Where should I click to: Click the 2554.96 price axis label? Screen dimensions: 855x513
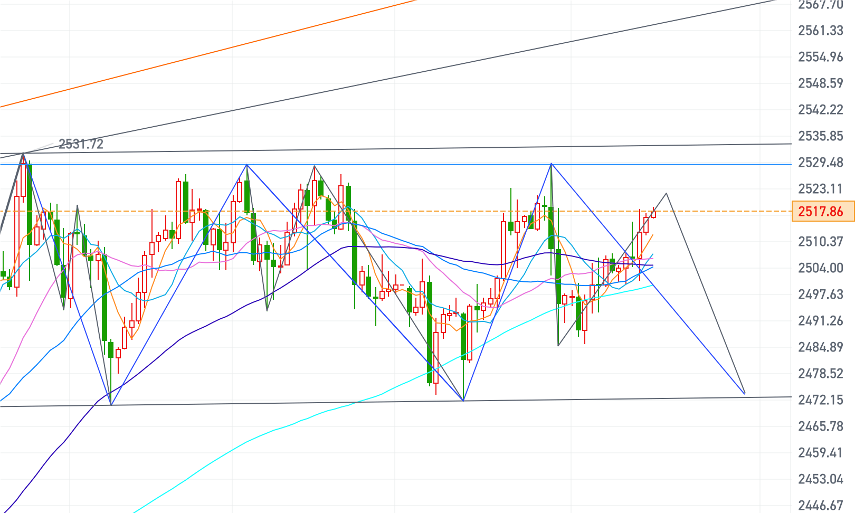pos(821,57)
